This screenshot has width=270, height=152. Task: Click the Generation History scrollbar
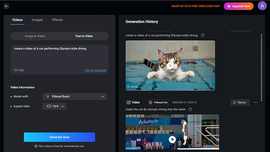261,67
